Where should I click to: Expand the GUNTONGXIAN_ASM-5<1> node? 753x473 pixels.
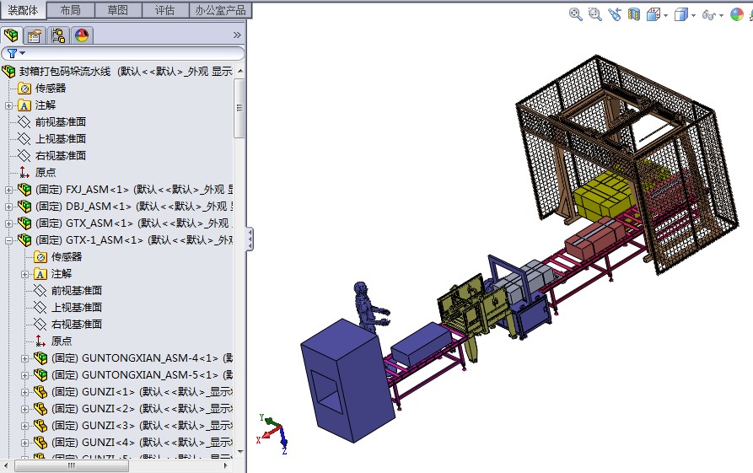pyautogui.click(x=25, y=375)
